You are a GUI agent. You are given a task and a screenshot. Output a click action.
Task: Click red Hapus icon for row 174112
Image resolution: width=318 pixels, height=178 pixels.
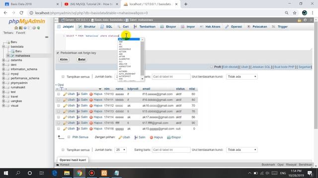point(91,105)
